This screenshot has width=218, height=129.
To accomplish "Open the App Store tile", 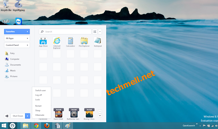I will coord(43,42).
